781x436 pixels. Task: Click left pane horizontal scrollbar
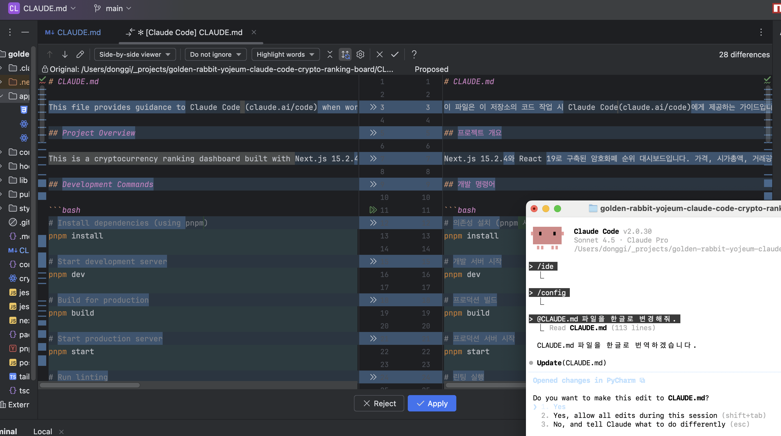coord(90,385)
